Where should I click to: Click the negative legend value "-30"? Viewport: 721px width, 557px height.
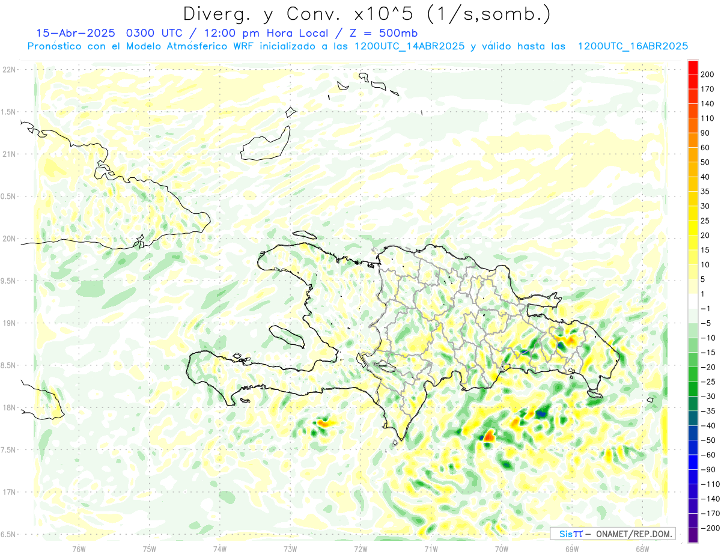coord(708,397)
